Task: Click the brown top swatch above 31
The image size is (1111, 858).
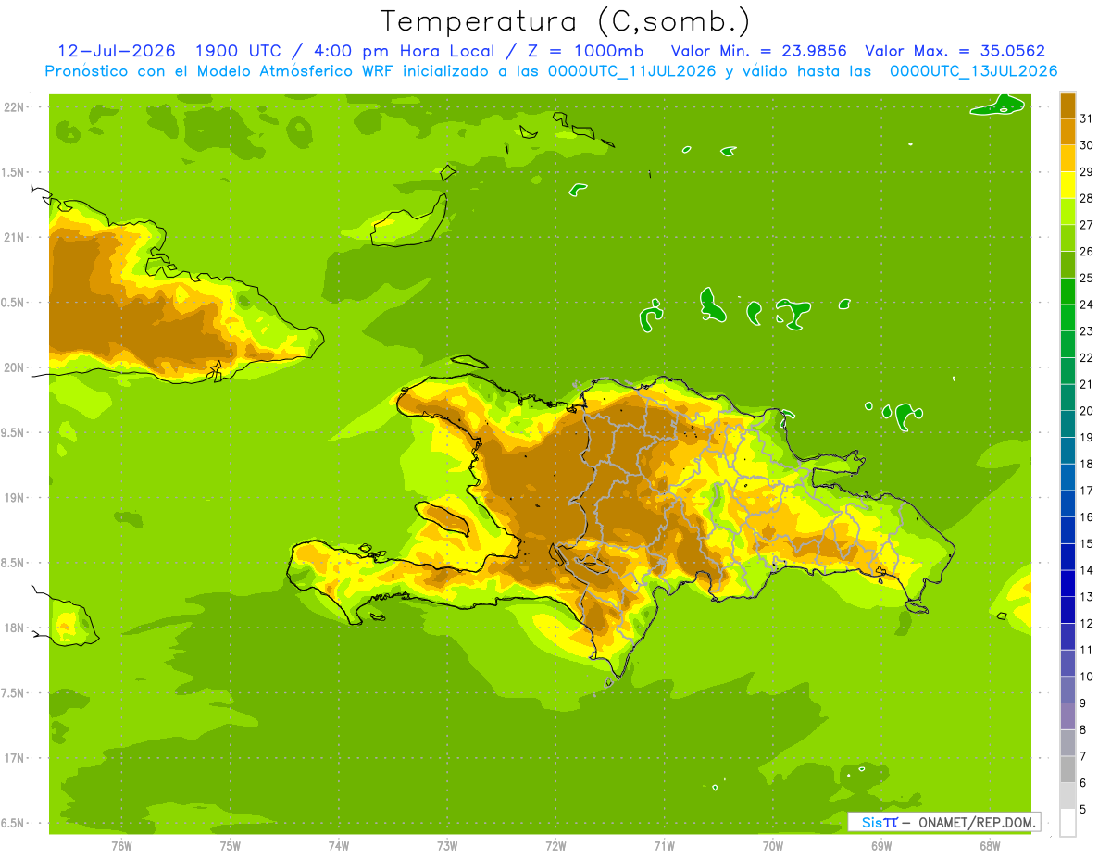Action: point(1067,105)
